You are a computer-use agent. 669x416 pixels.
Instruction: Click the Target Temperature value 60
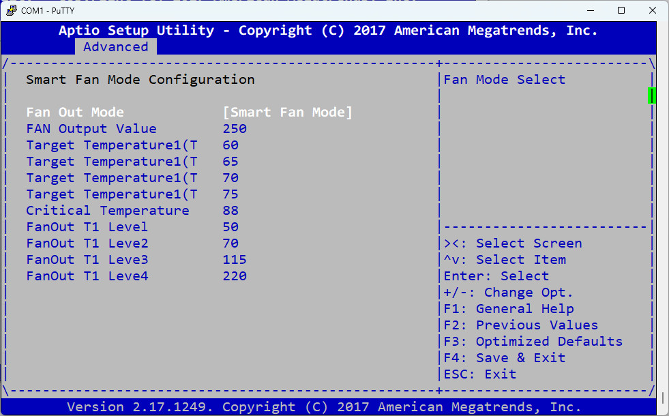[231, 145]
